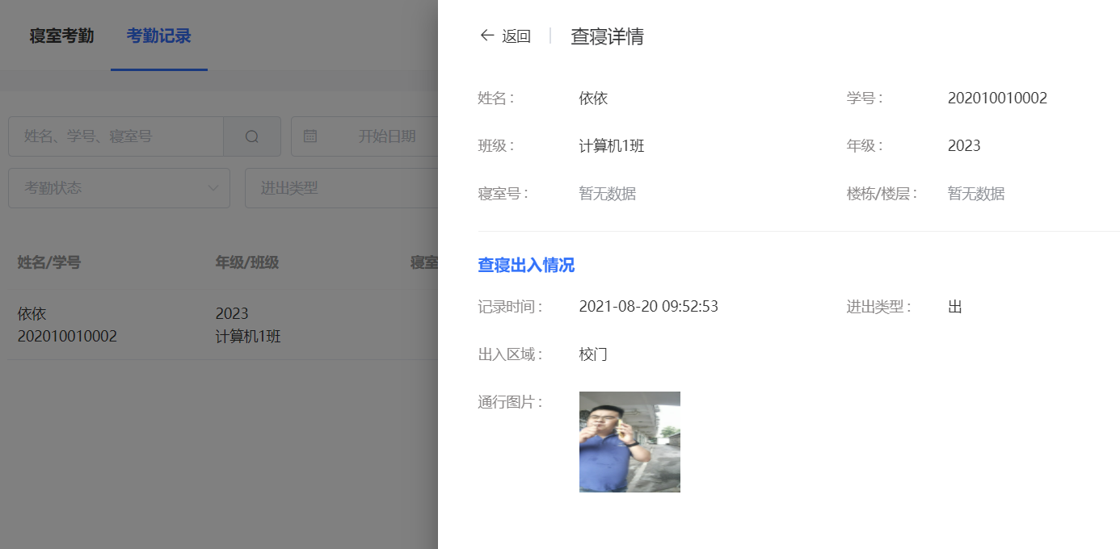Expand the 开始日期 date picker

[x=380, y=136]
